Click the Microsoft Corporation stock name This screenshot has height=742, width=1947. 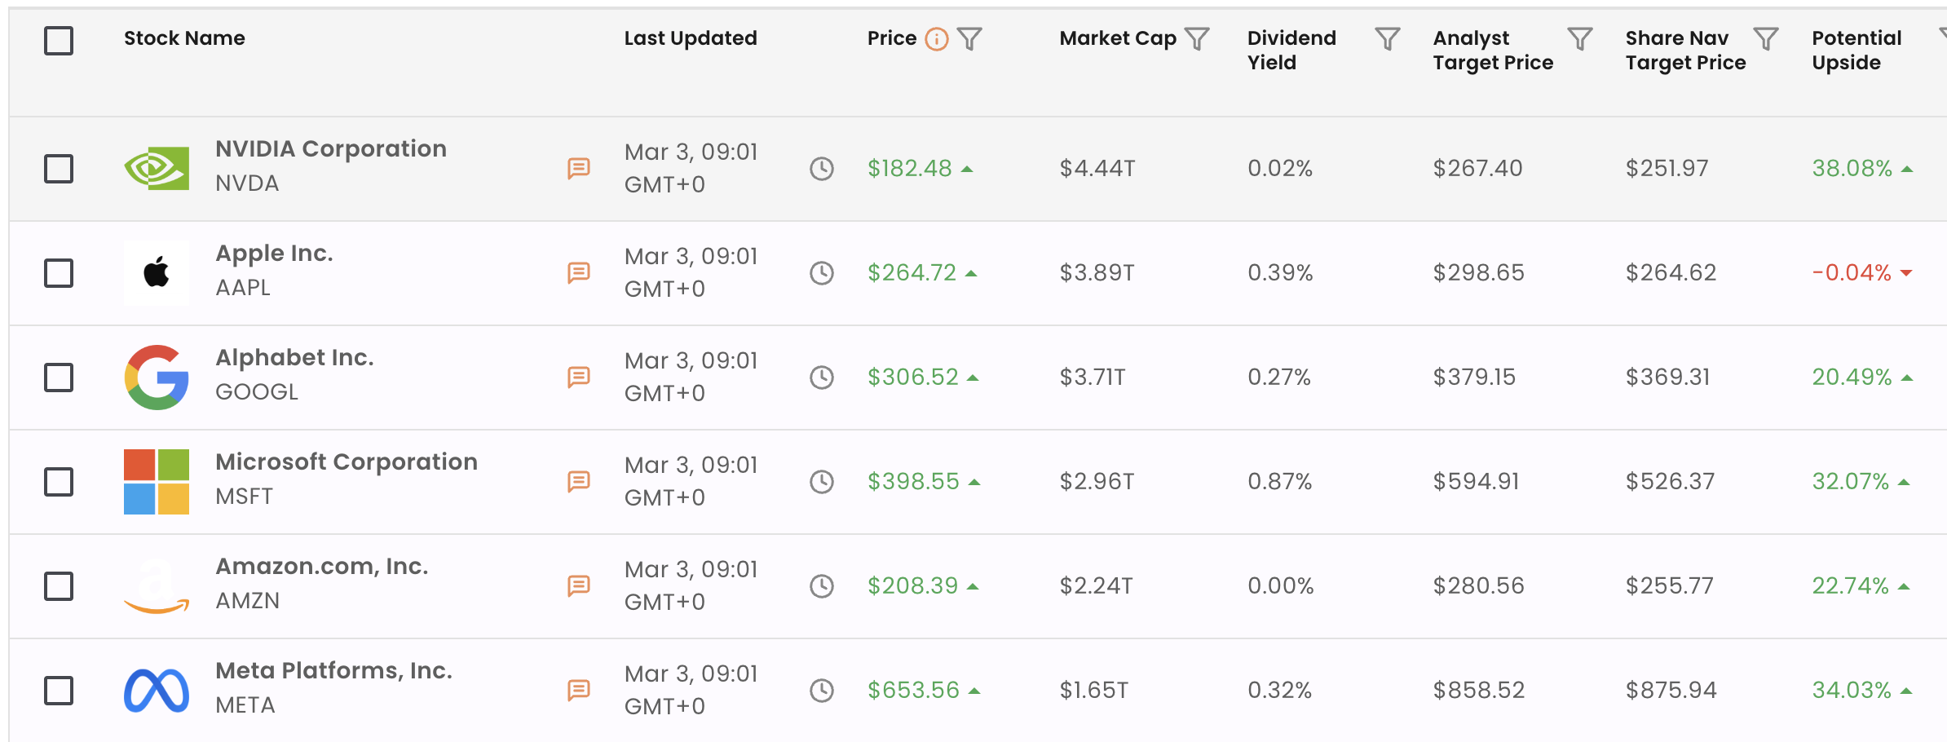346,461
